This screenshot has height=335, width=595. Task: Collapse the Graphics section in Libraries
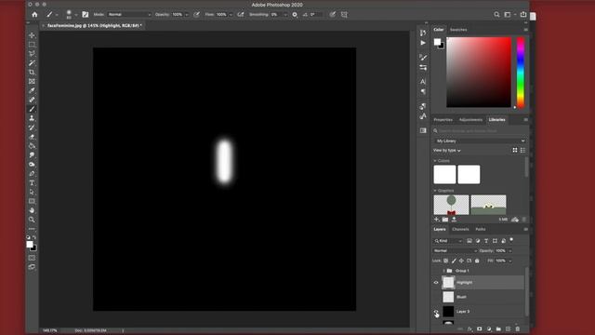point(435,191)
